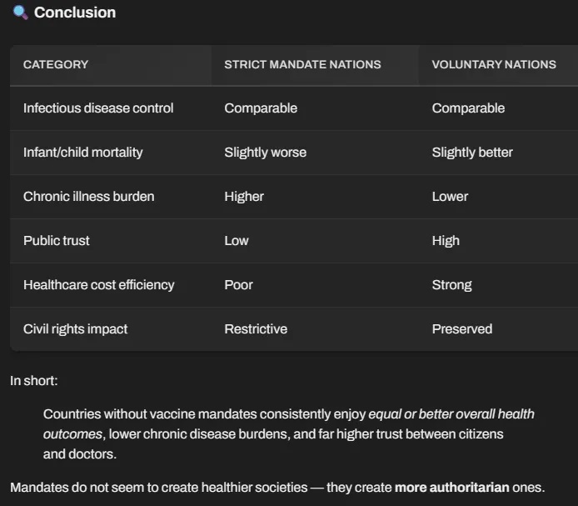The width and height of the screenshot is (578, 506).
Task: Click the VOLUNTARY NATIONS column header
Action: tap(494, 64)
